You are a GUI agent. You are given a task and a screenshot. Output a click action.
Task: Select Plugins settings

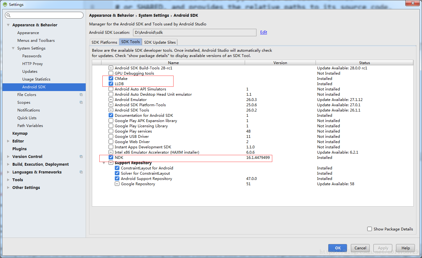coord(19,149)
